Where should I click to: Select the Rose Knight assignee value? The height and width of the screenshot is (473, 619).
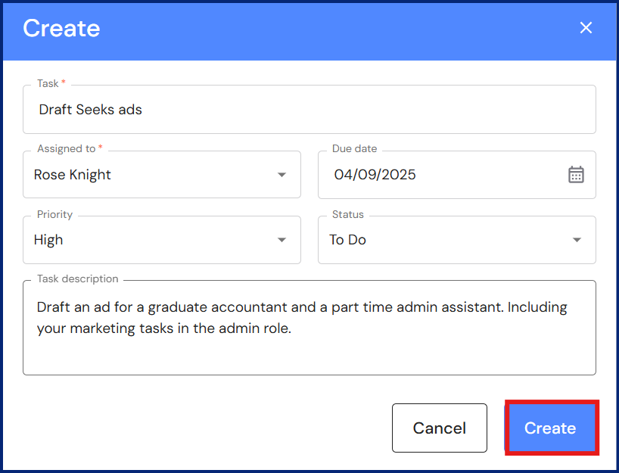[x=73, y=175]
